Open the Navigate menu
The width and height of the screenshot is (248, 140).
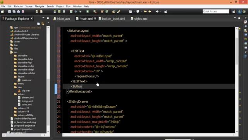click(x=40, y=6)
